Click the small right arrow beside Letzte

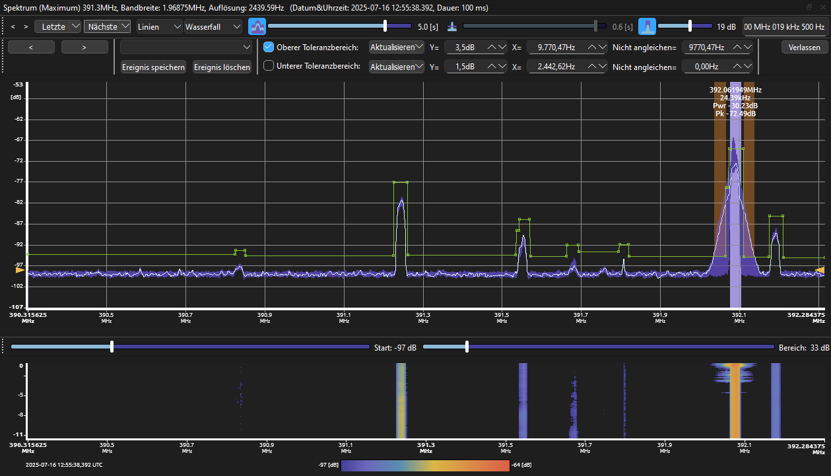[x=26, y=27]
